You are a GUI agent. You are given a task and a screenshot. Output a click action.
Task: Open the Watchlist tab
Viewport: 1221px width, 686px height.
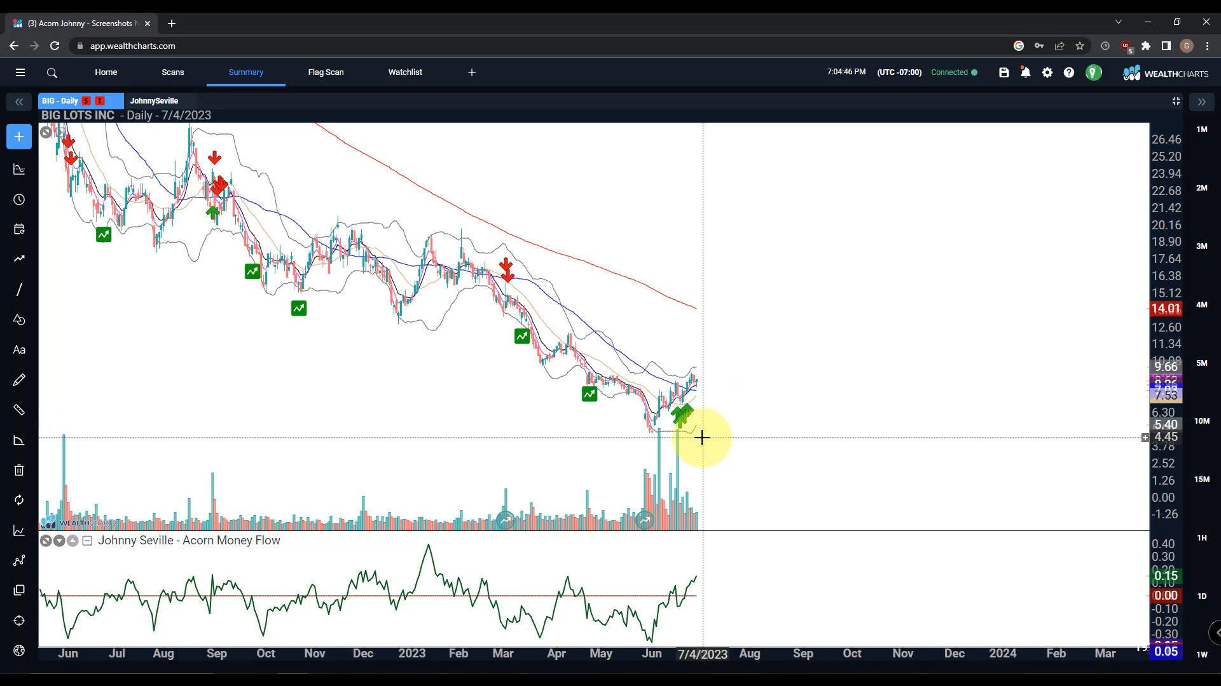click(x=405, y=72)
